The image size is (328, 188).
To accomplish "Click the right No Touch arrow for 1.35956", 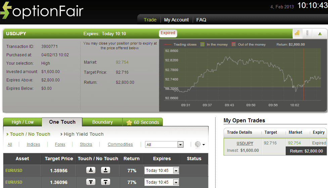I will [105, 170].
